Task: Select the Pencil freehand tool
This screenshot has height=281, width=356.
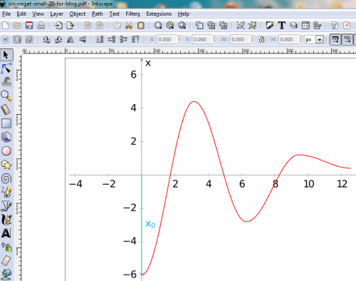Action: coord(6,192)
